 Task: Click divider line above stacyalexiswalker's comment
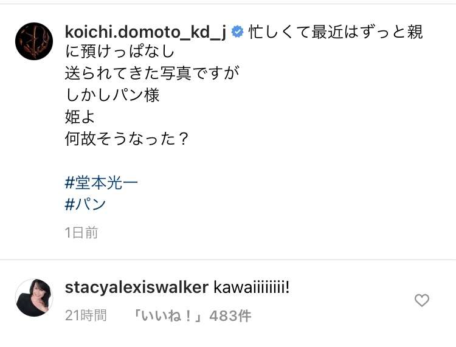point(228,260)
